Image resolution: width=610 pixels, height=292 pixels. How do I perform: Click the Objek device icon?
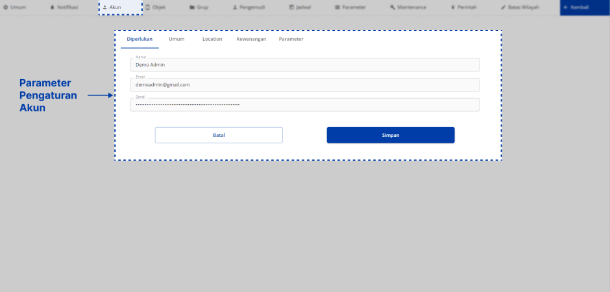(x=147, y=7)
